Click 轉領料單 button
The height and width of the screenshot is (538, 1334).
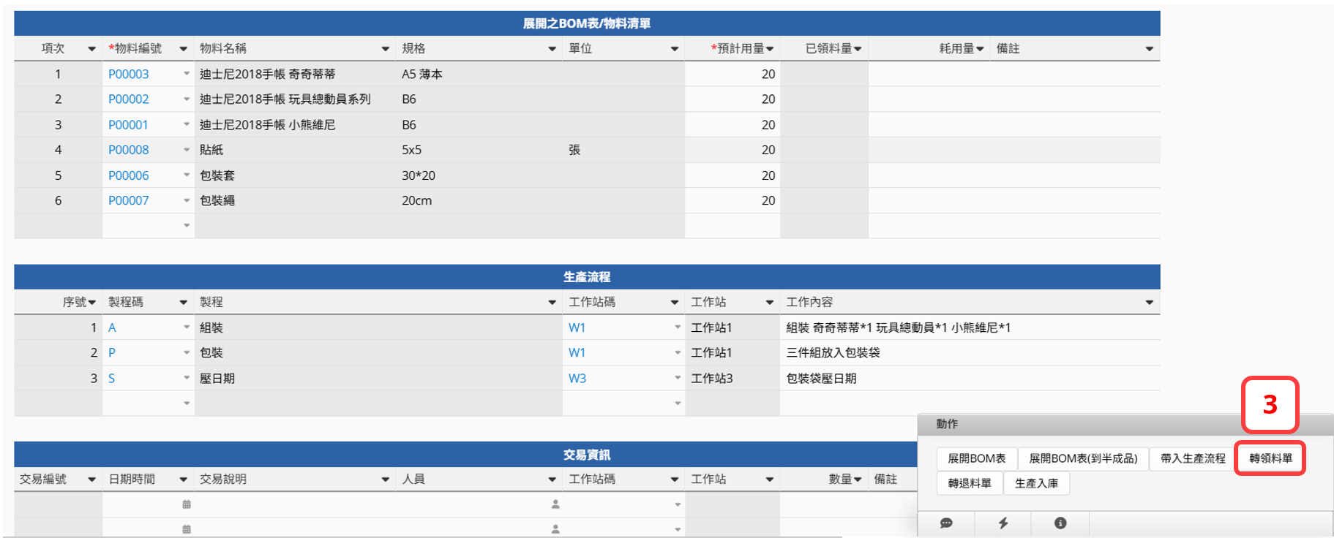1270,458
